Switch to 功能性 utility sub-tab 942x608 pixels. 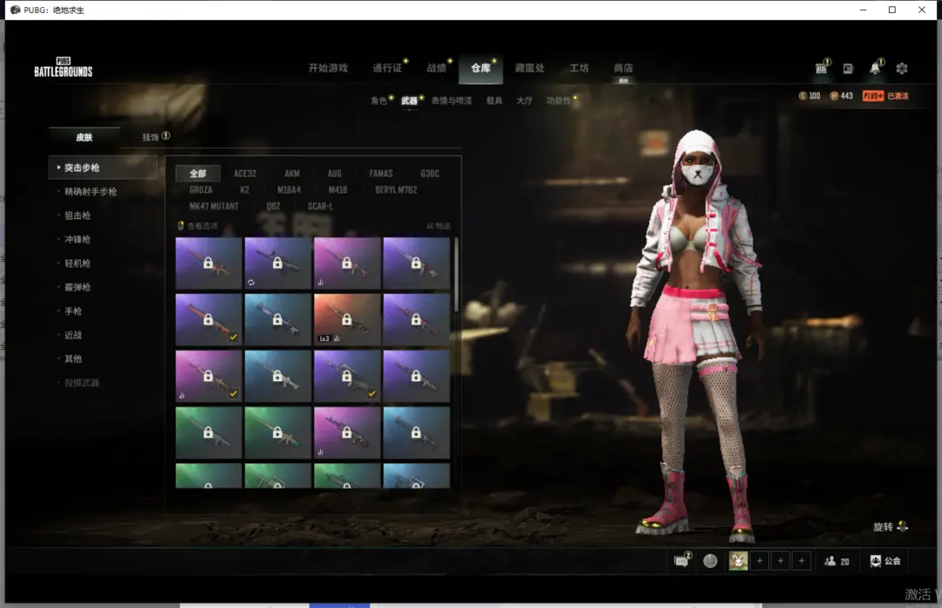[559, 100]
